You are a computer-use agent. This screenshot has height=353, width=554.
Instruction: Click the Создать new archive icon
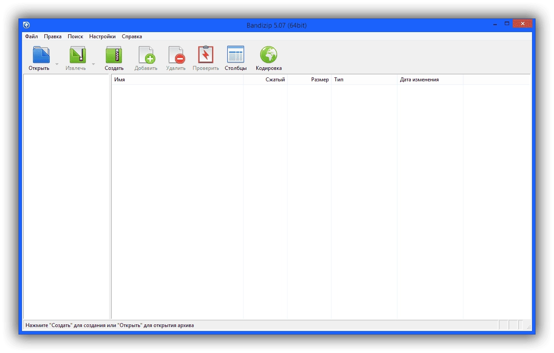tap(114, 55)
